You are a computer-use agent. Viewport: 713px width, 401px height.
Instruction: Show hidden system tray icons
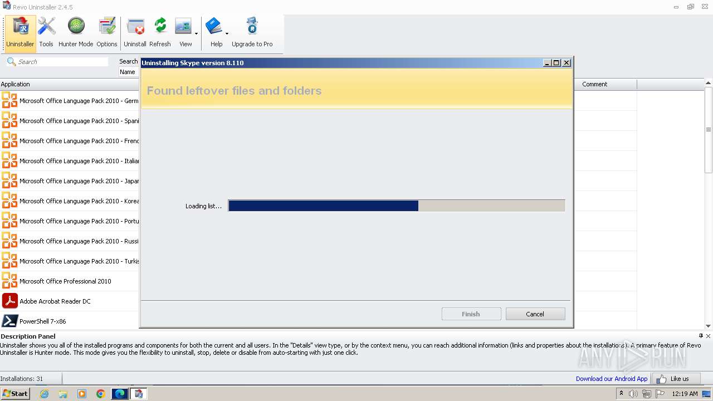(x=621, y=394)
